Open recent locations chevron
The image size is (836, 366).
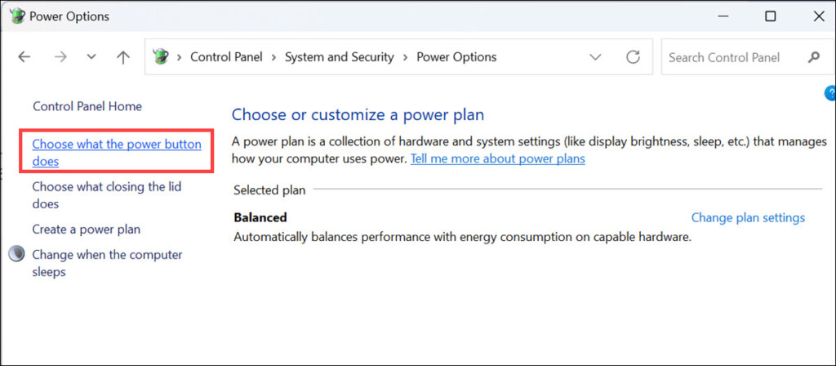point(91,57)
